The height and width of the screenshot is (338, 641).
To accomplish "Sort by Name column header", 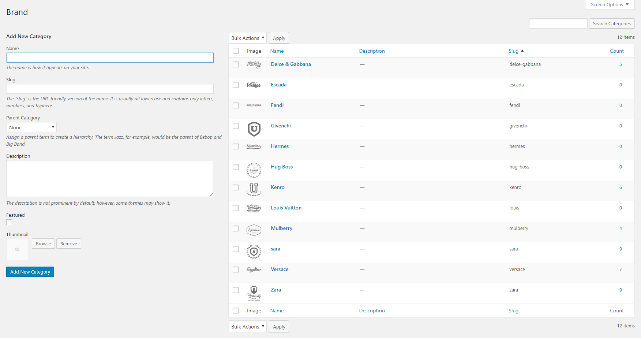I will (277, 51).
